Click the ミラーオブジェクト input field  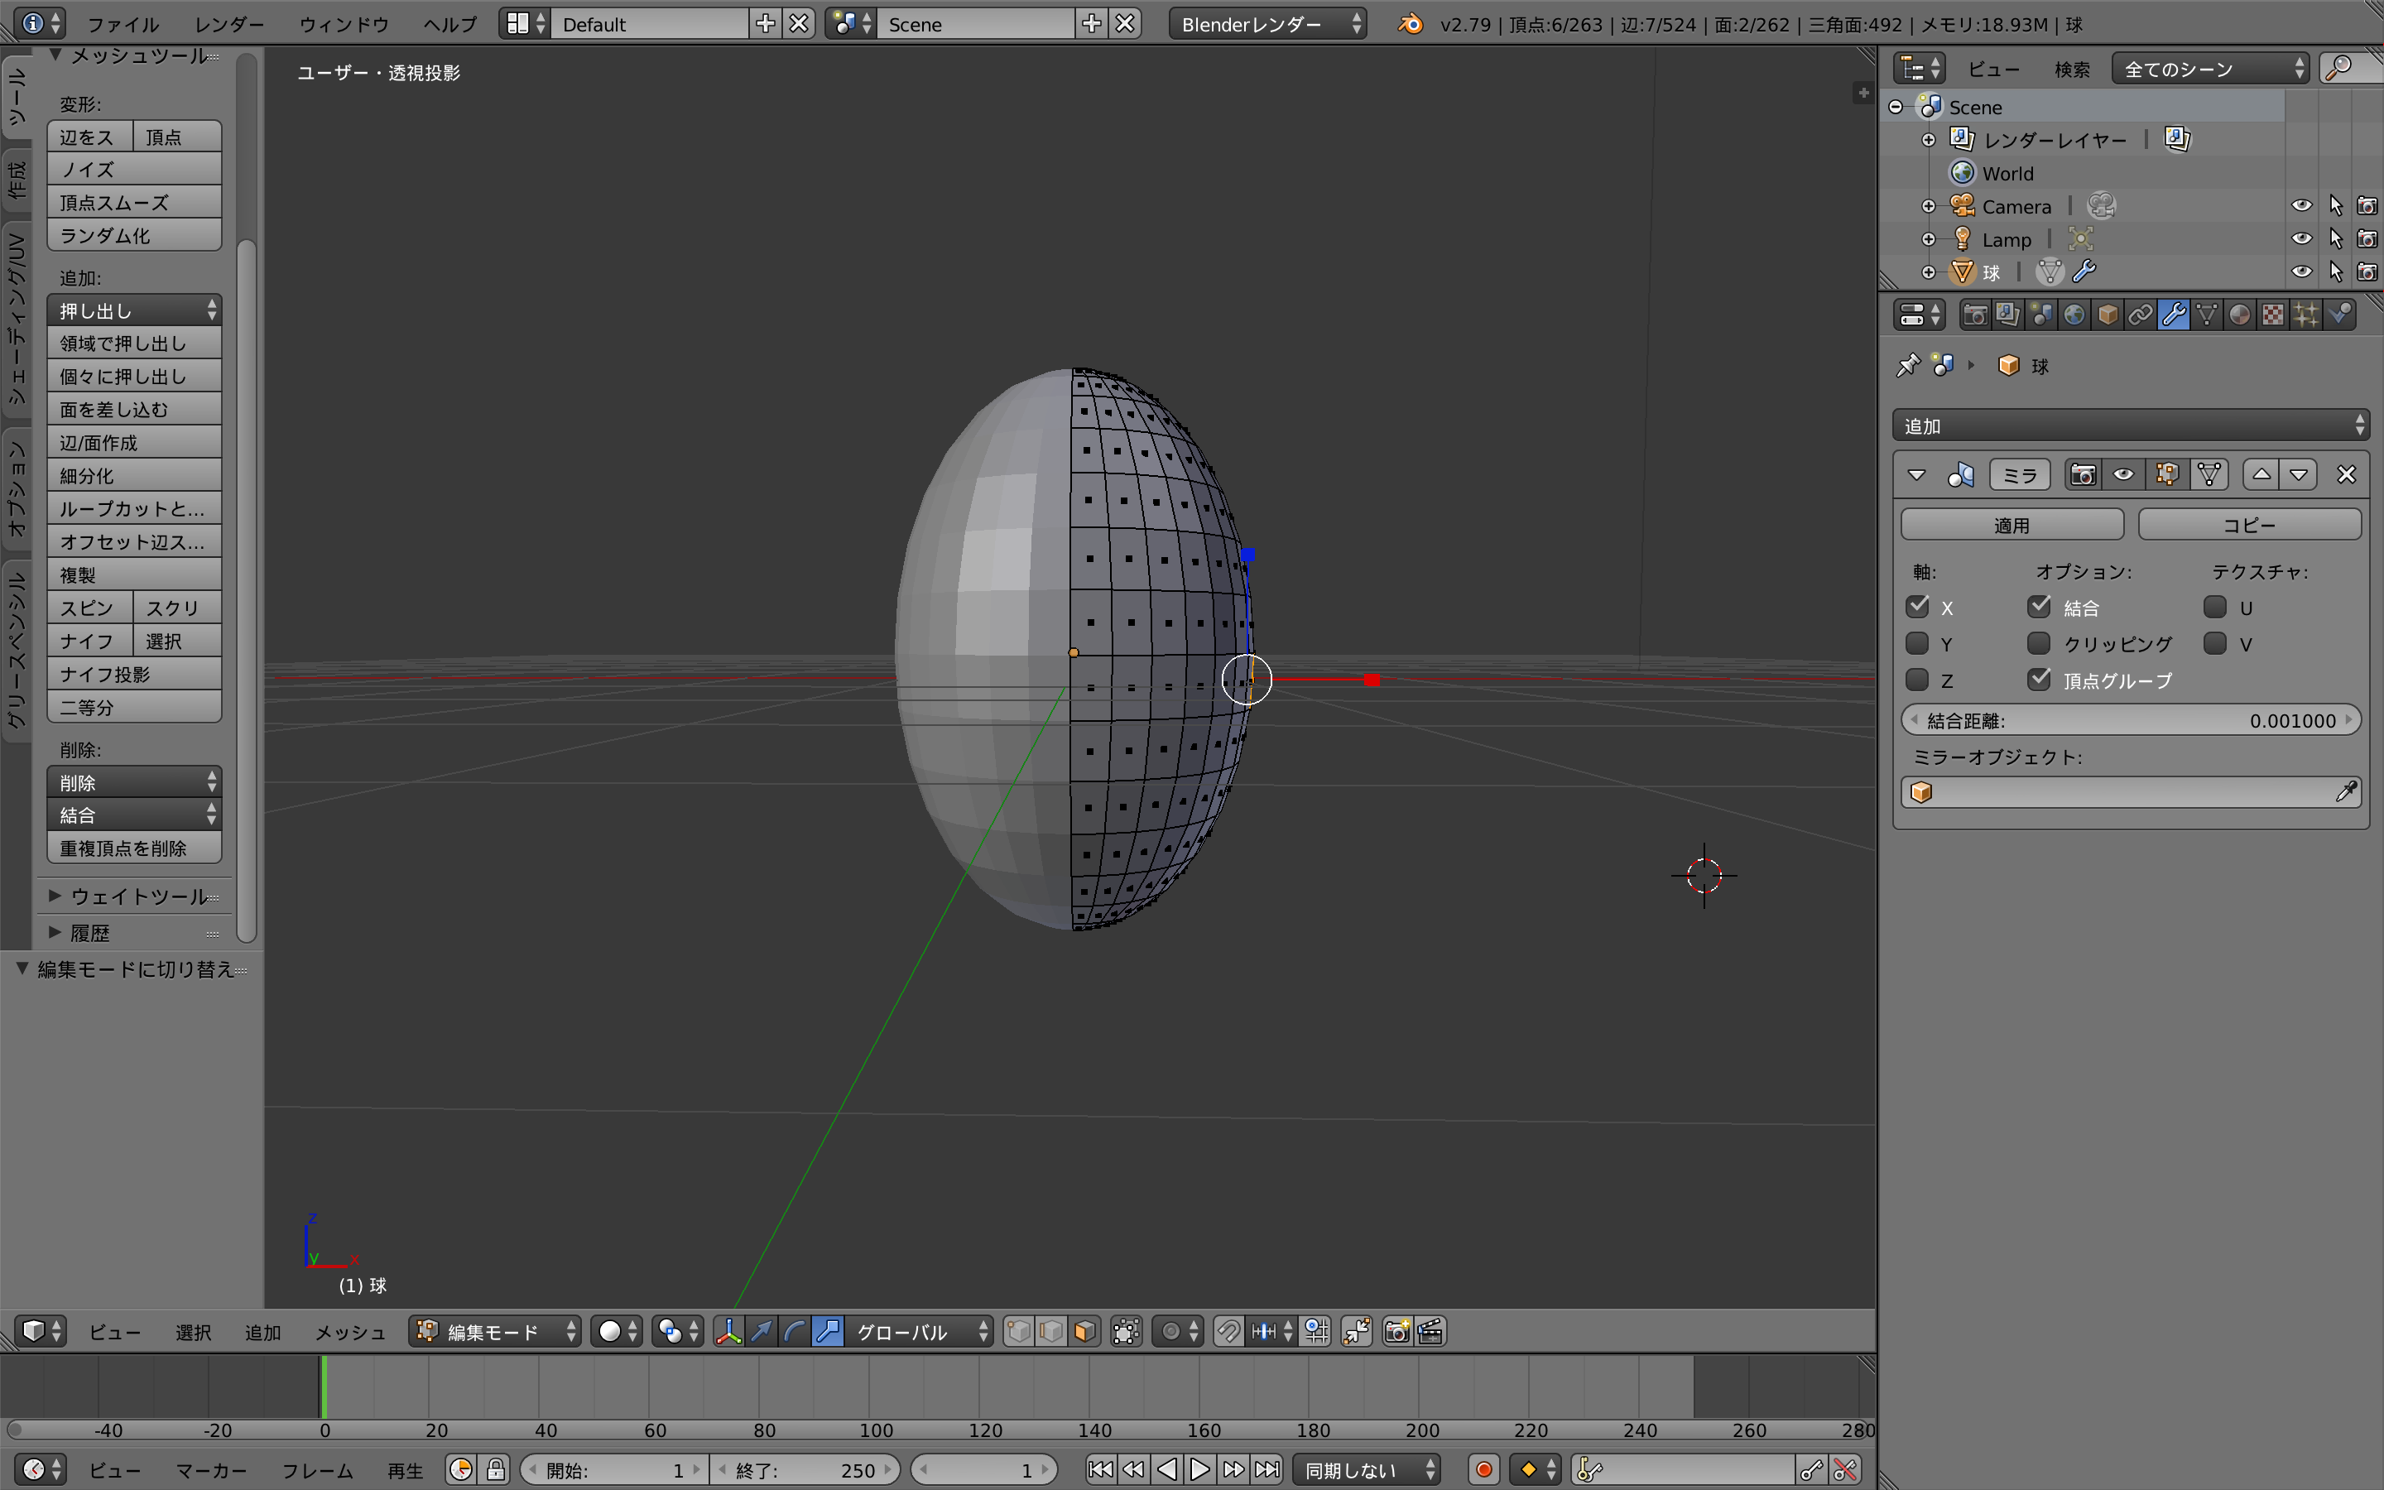click(2130, 791)
